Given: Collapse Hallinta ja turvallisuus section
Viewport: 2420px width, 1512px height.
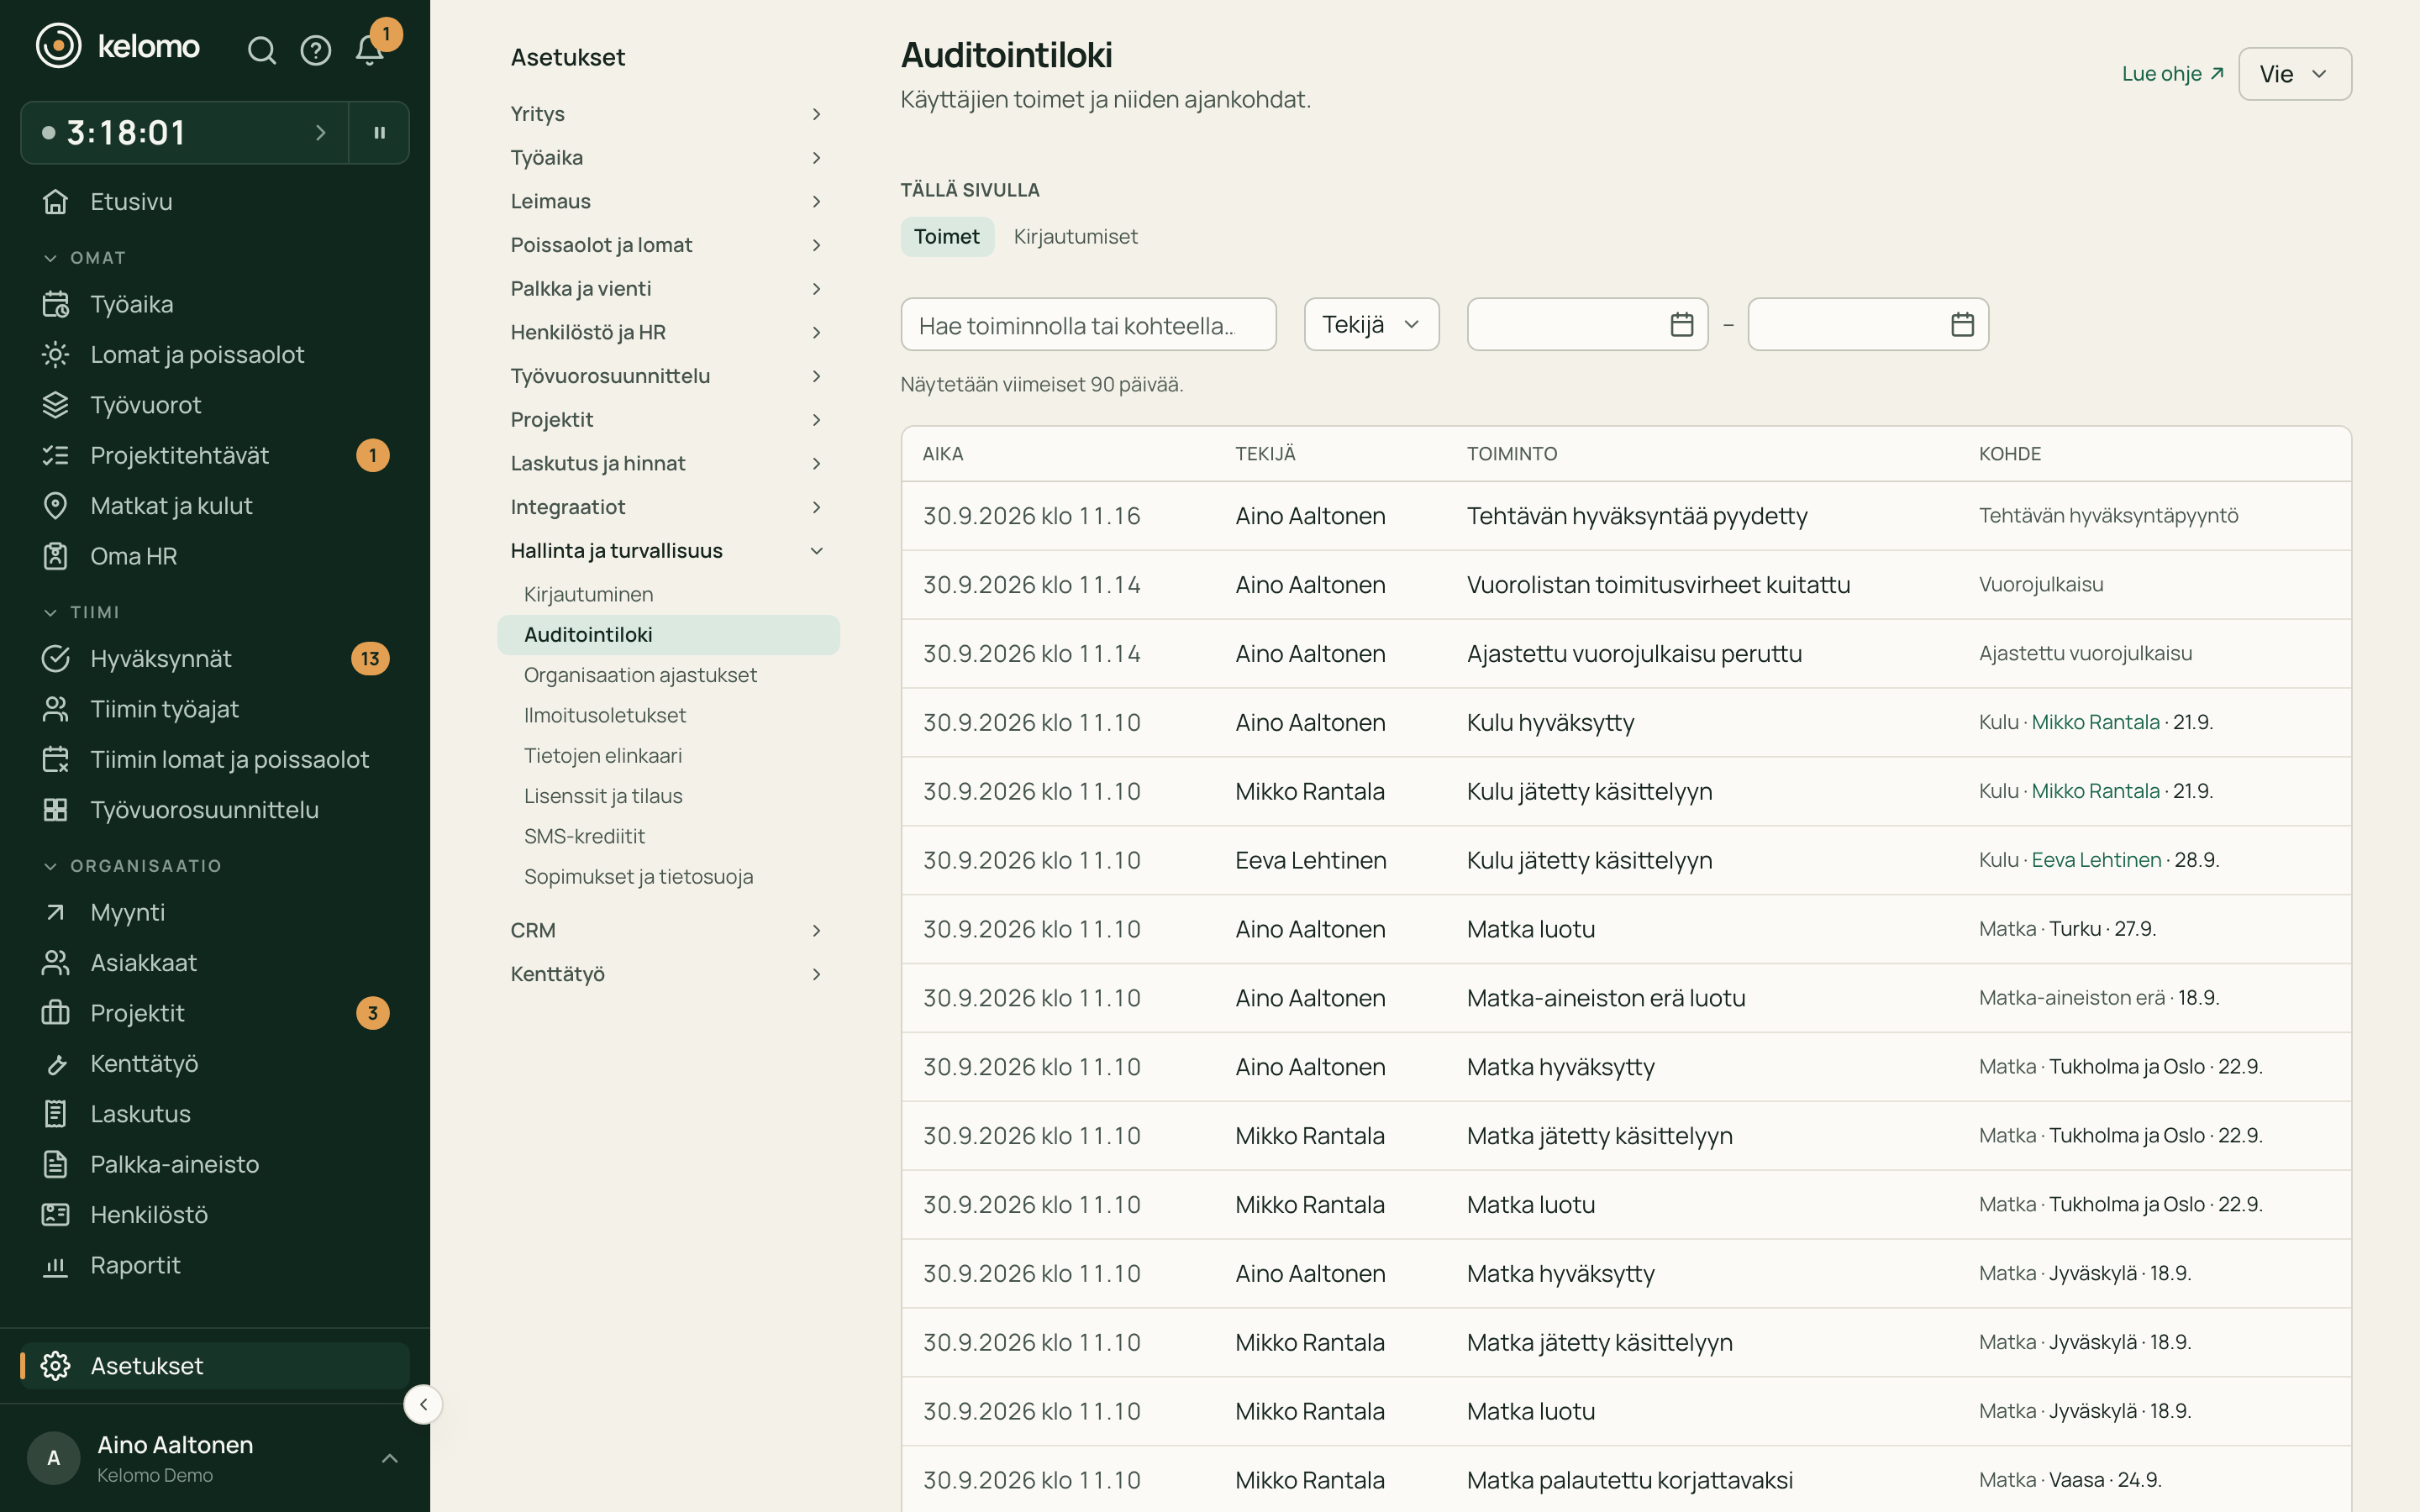Looking at the screenshot, I should click(x=667, y=550).
